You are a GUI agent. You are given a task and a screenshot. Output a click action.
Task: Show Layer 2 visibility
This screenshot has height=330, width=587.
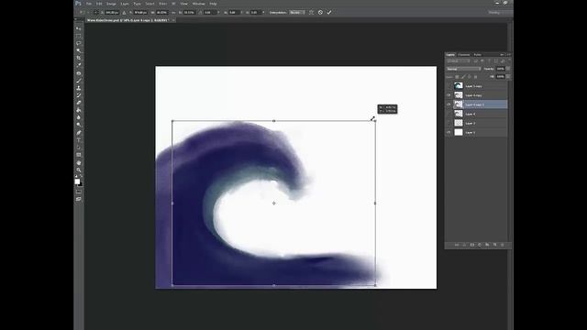coord(449,123)
